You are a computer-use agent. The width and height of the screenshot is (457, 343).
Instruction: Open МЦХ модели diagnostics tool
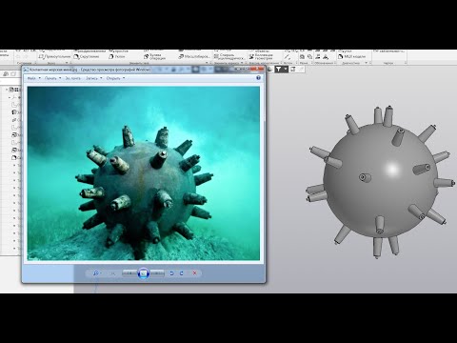click(352, 56)
